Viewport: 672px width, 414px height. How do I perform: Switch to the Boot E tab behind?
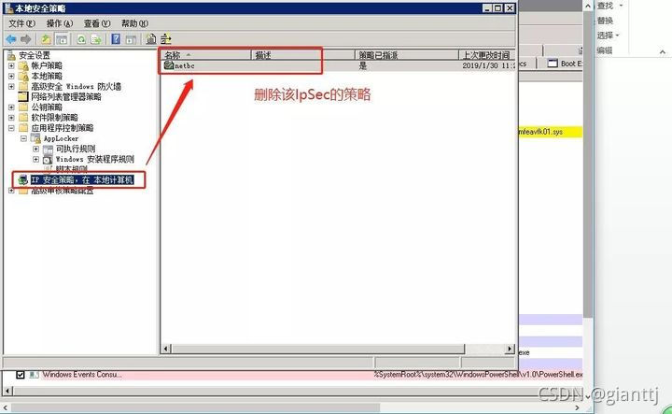click(565, 64)
